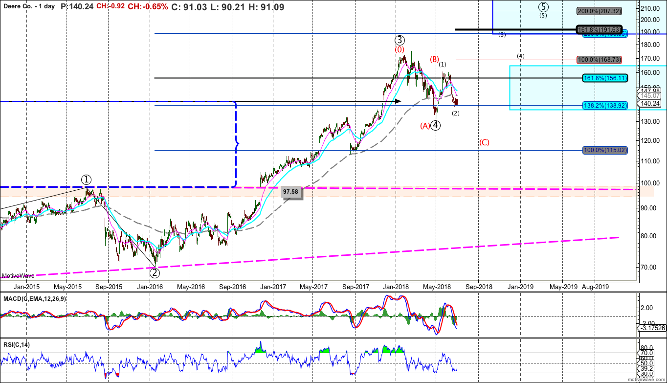The width and height of the screenshot is (667, 383).
Task: Click the red (0) wave label
Action: [400, 49]
